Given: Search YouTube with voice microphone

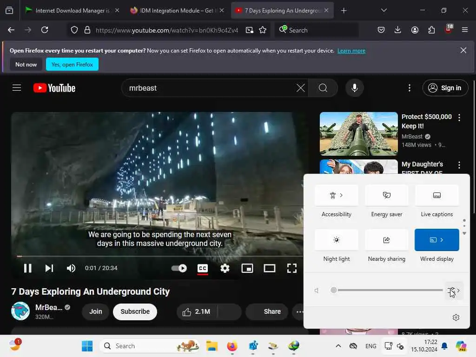Looking at the screenshot, I should pos(354,88).
